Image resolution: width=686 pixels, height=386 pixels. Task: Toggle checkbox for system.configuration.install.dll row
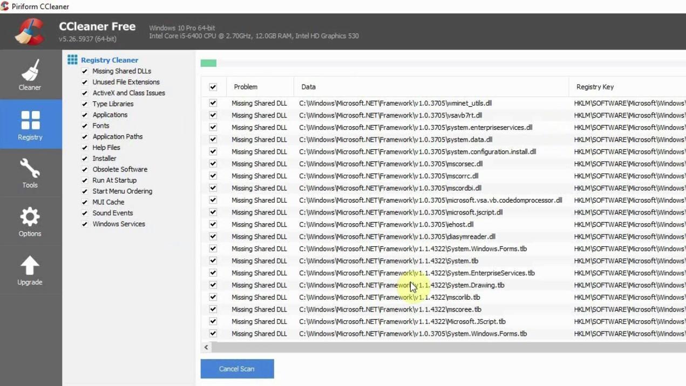(213, 151)
